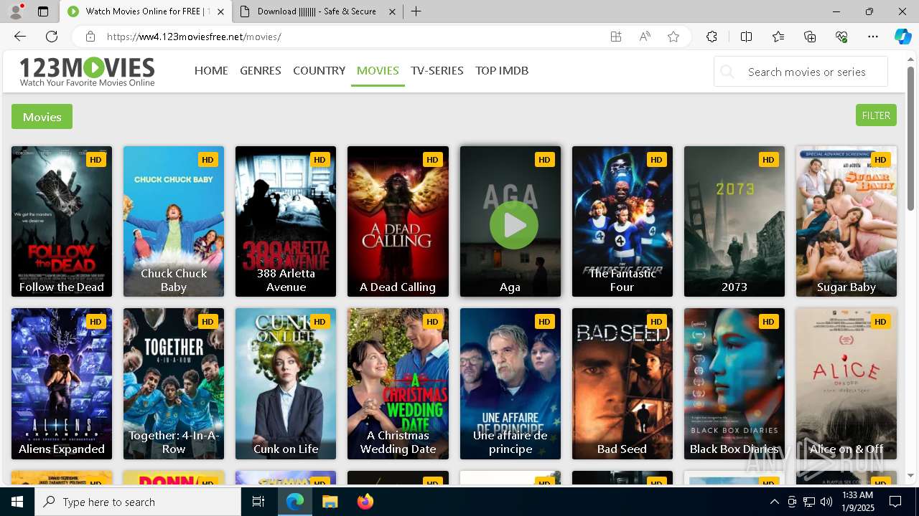The image size is (919, 516).
Task: Launch Copilot sidebar
Action: [902, 37]
